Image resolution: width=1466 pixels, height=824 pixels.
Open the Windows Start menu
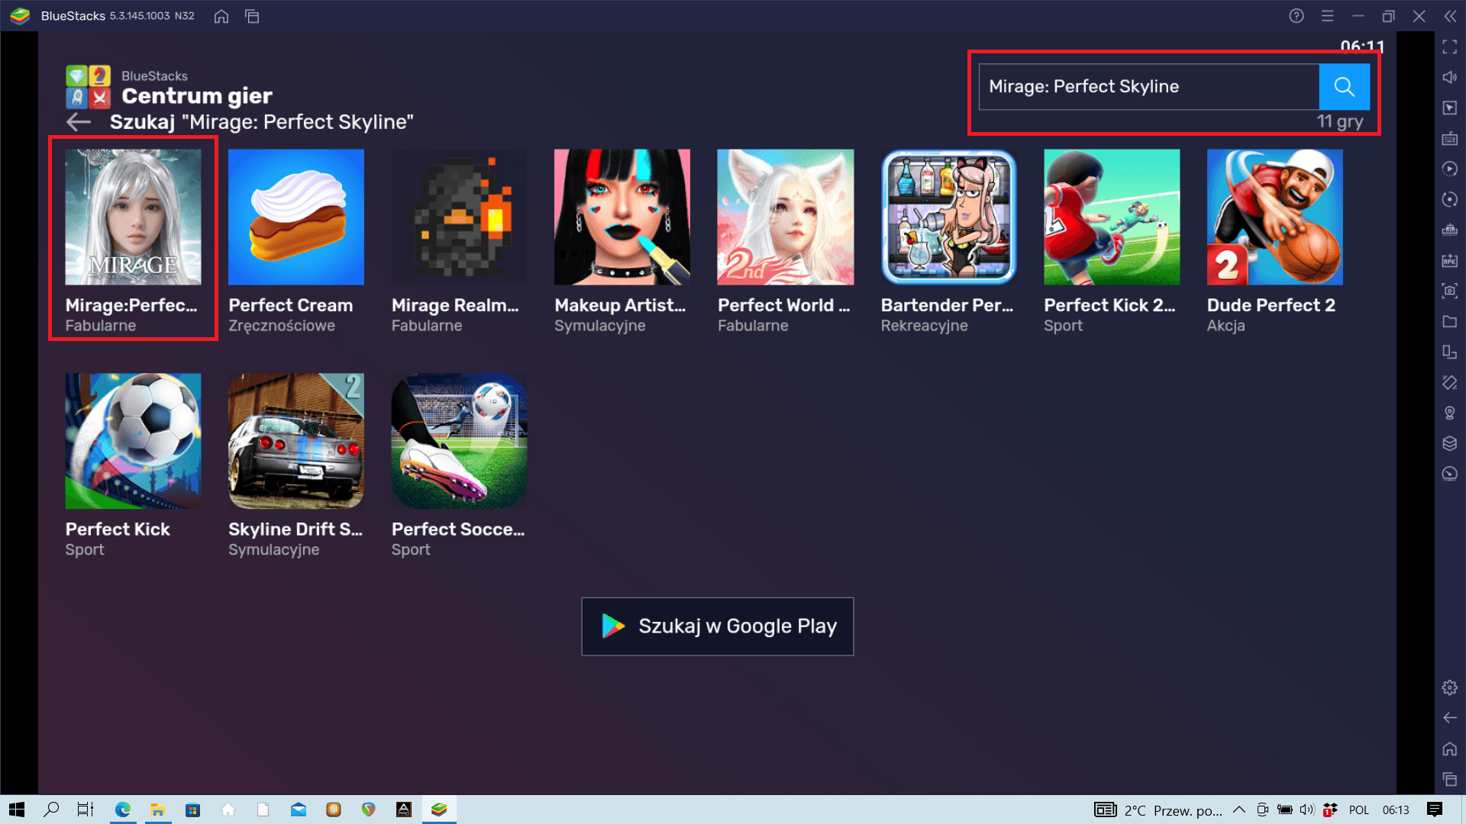[x=17, y=810]
